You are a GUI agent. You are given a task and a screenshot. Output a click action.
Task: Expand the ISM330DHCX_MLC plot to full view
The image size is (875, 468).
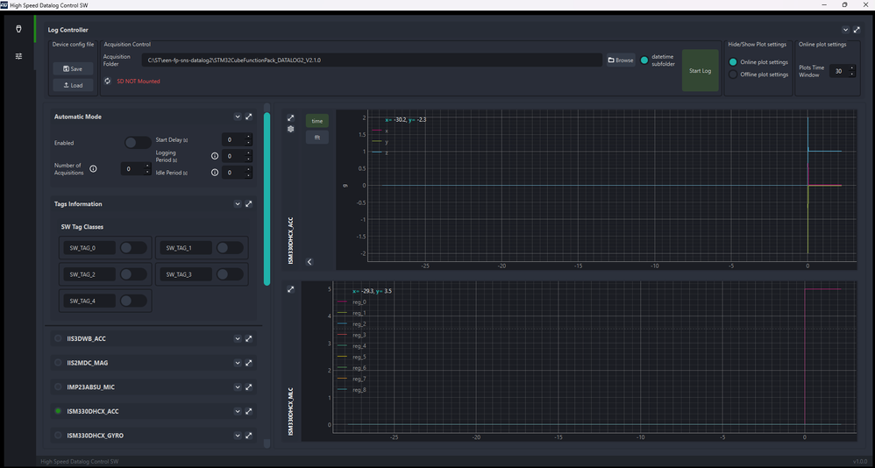click(291, 289)
